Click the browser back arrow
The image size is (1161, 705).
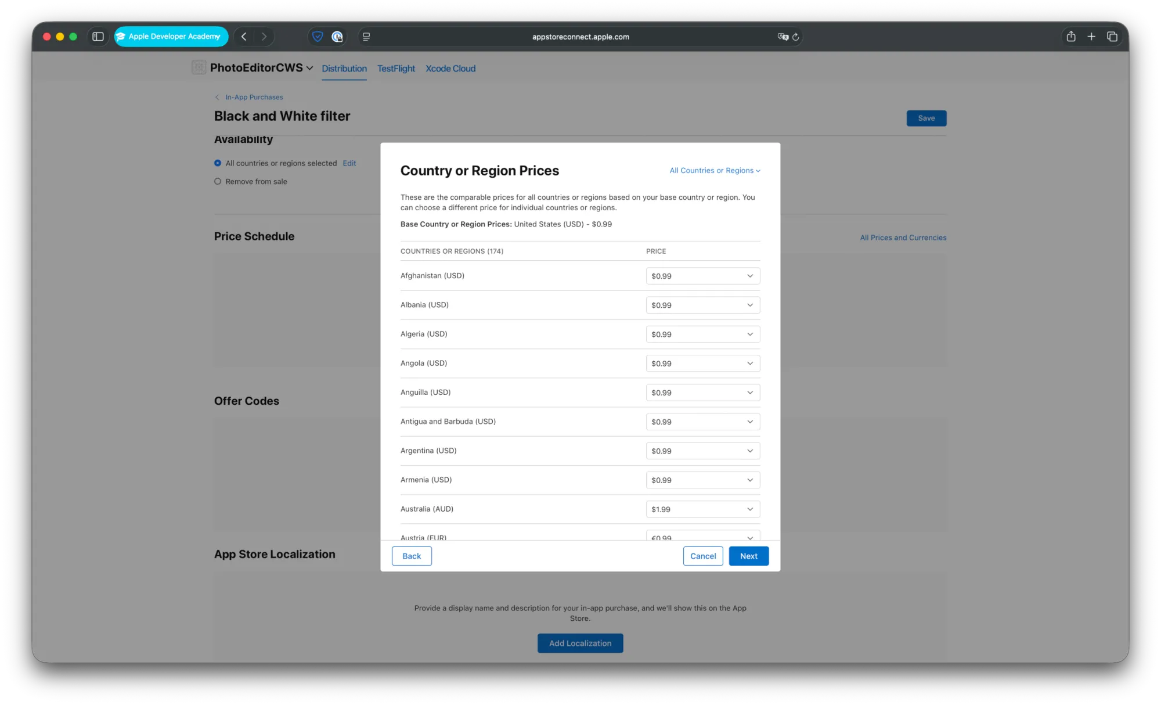[x=244, y=37]
